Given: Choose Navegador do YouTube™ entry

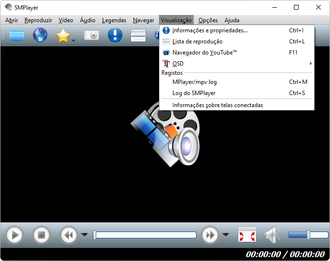Looking at the screenshot, I should [237, 53].
